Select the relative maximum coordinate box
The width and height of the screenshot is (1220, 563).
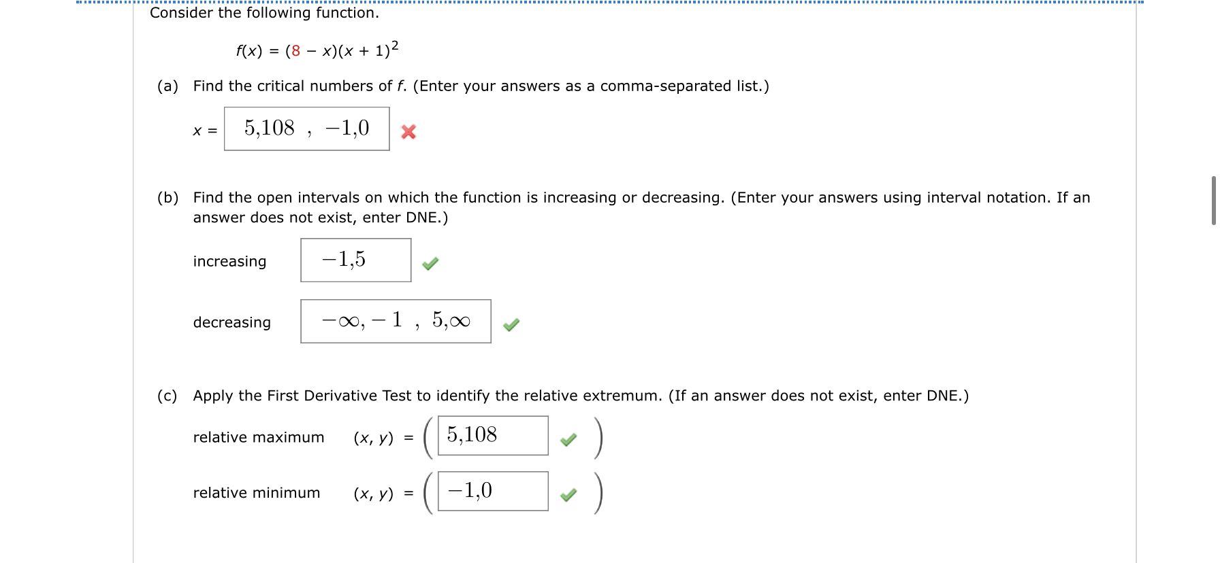492,435
